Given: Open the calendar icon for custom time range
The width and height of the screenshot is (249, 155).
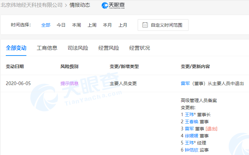Looking at the screenshot, I should tap(145, 25).
